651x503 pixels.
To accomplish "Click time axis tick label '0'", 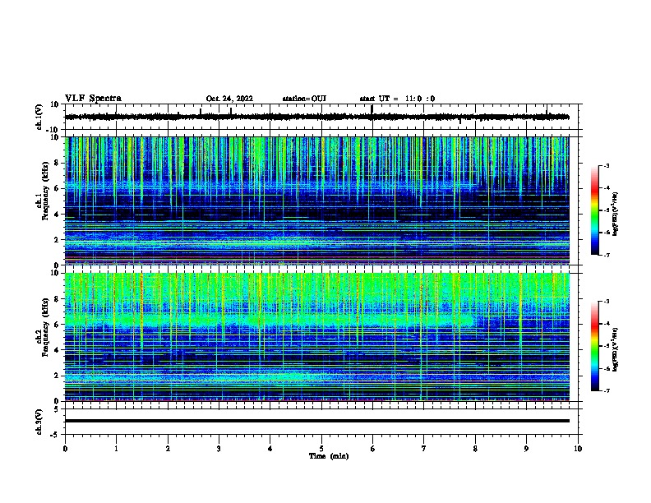I will [x=65, y=449].
